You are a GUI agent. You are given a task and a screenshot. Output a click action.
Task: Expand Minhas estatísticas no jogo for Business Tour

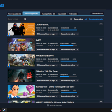[x=47, y=96]
